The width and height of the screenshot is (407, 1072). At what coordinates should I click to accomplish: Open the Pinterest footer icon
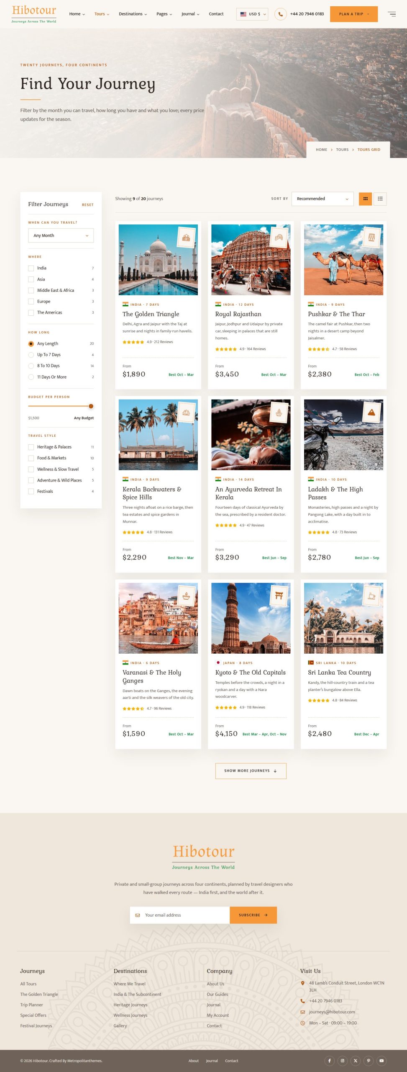(369, 1061)
